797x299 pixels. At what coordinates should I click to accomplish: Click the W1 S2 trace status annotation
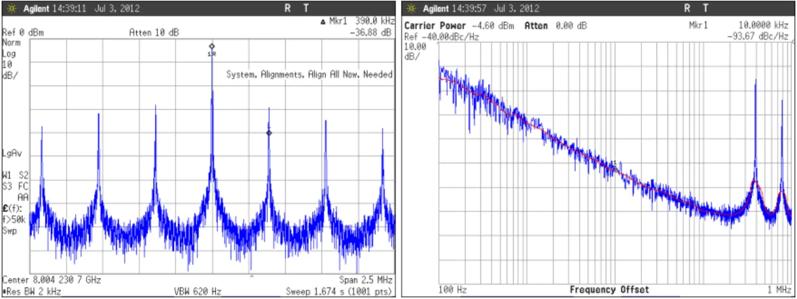pos(15,176)
